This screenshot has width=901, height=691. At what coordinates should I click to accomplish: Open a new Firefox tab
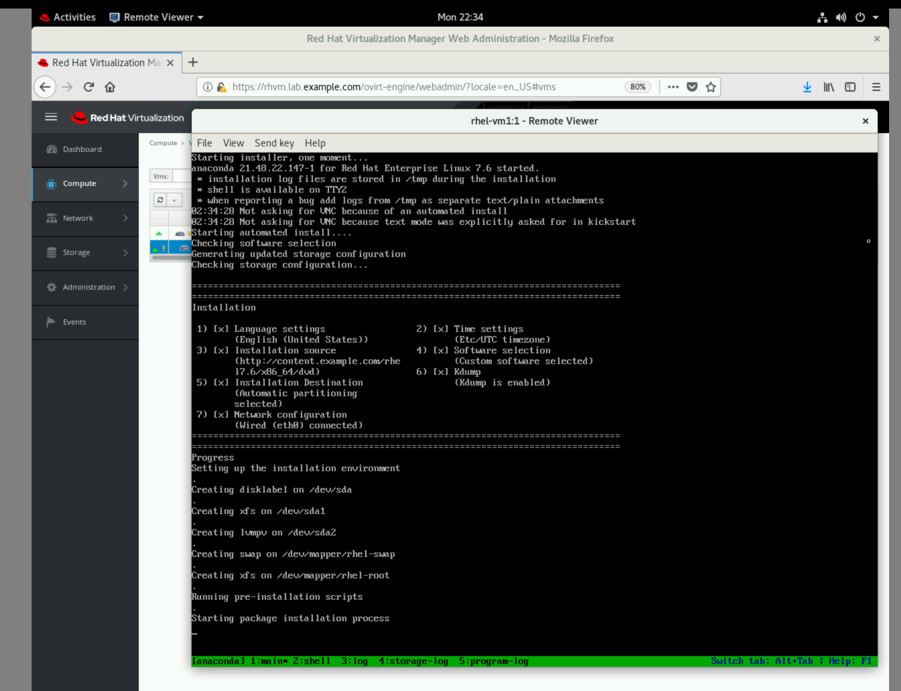coord(193,62)
